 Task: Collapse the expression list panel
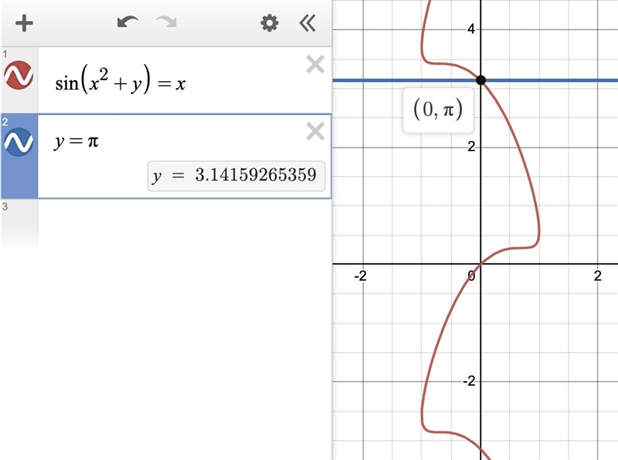(307, 23)
